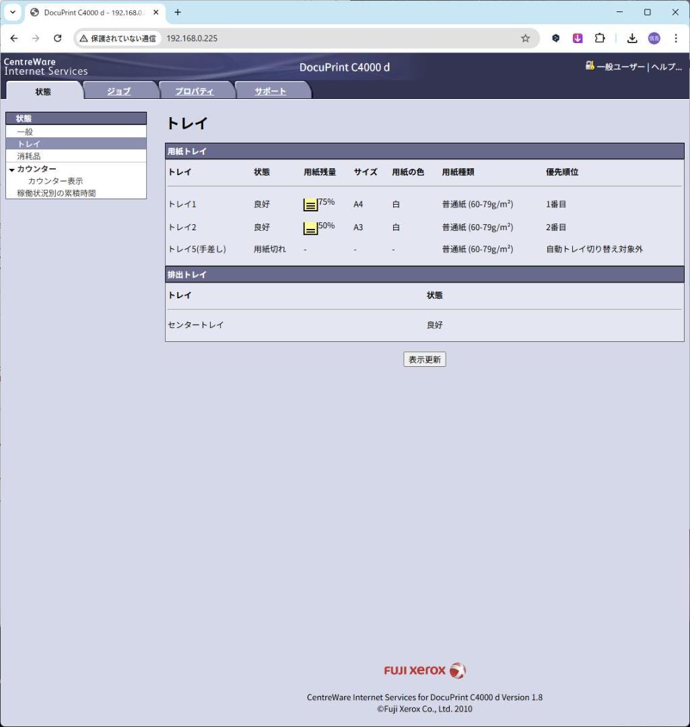Click the Tray 1 paper level icon
Image resolution: width=690 pixels, height=727 pixels.
pyautogui.click(x=310, y=205)
